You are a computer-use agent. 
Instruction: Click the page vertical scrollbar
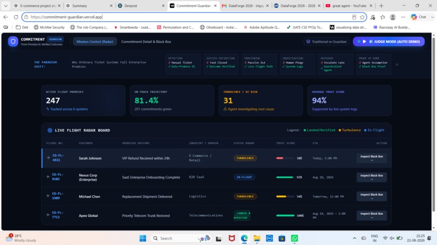pyautogui.click(x=433, y=124)
